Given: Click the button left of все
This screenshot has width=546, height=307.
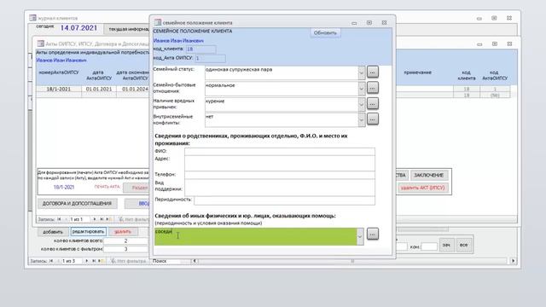Looking at the screenshot, I should click(446, 245).
